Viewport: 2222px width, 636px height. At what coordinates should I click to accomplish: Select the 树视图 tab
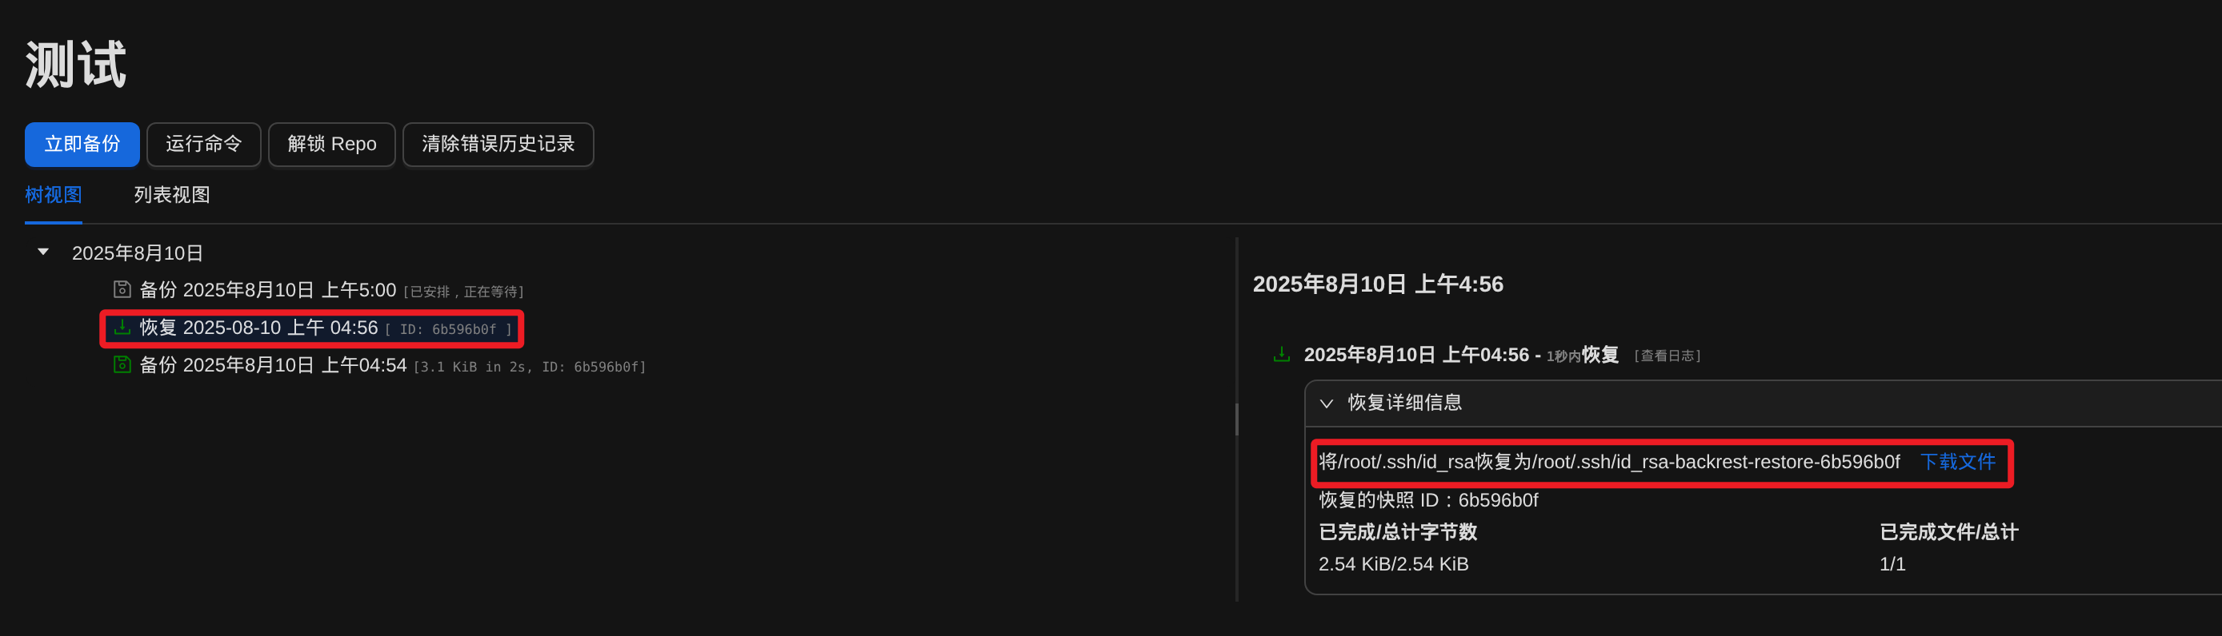54,195
